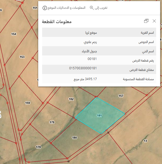Select parcel 154 on the map
This screenshot has width=162, height=164.
(x=14, y=34)
